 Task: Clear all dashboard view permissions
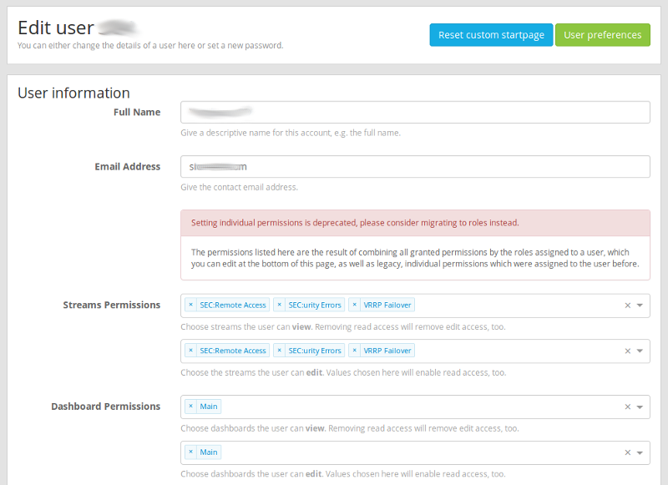pos(628,407)
